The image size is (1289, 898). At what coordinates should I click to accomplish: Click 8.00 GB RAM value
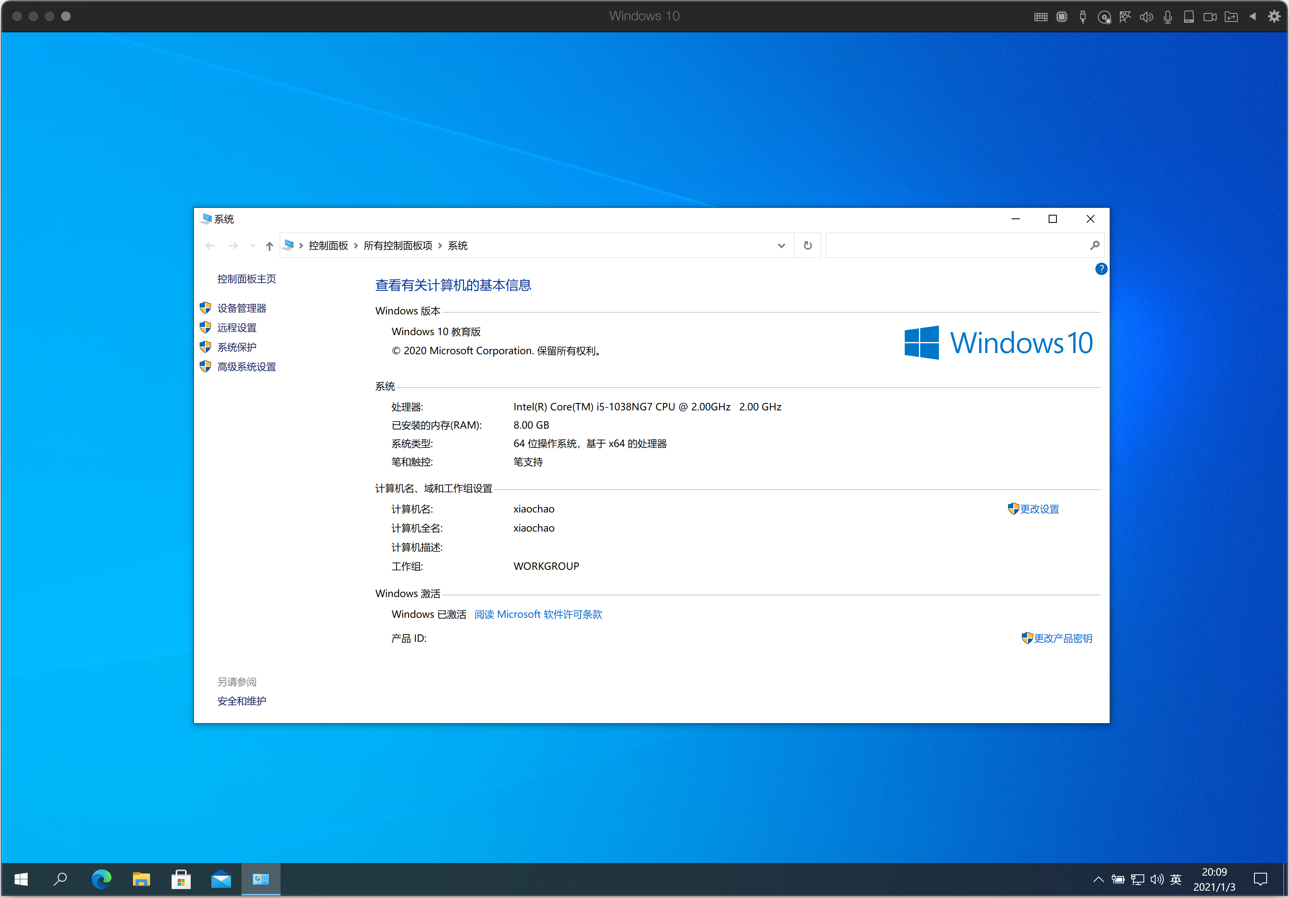[x=531, y=425]
